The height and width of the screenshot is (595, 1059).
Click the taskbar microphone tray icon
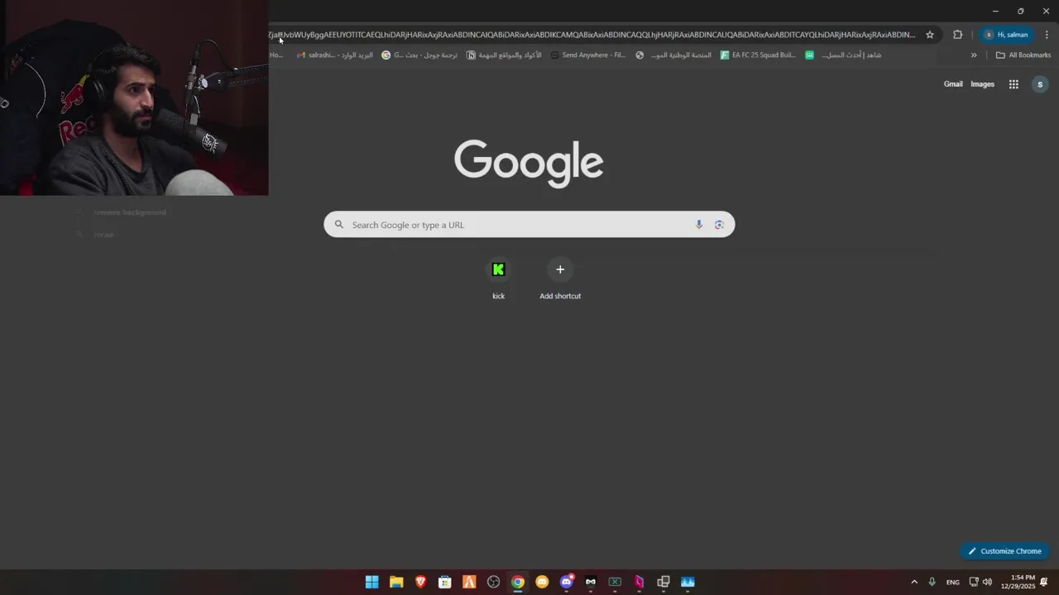tap(932, 582)
